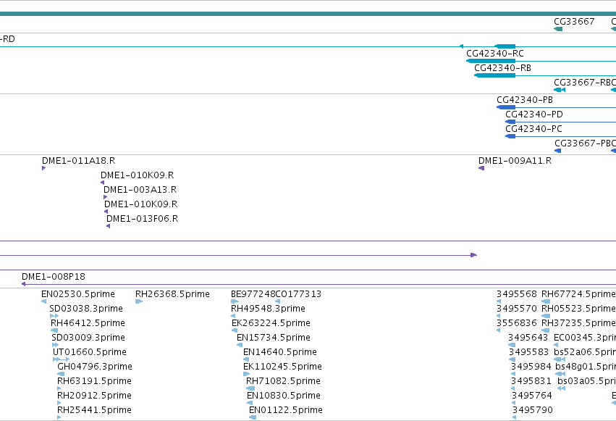Screen dimensions: 616x421
Task: Select the DME1-008P18 clone feature
Action: click(x=318, y=284)
